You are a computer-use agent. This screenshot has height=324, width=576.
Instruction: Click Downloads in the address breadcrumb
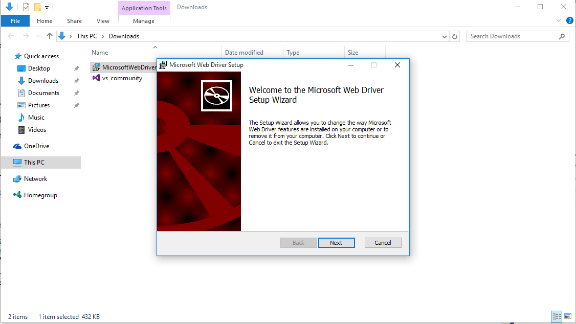(124, 36)
